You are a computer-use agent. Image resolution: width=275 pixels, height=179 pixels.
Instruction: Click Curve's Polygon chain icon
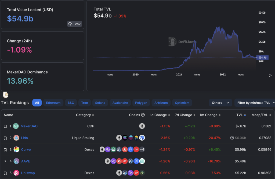point(108,149)
